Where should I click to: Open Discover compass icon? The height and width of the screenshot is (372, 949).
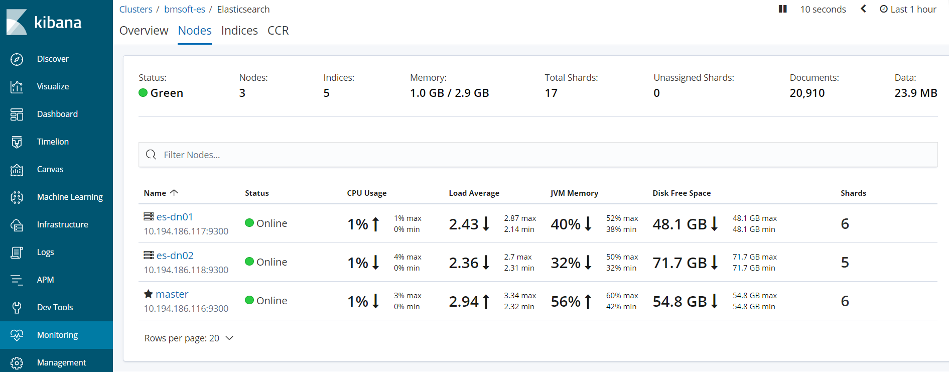click(17, 59)
